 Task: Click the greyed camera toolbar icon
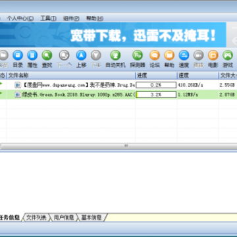198,55
